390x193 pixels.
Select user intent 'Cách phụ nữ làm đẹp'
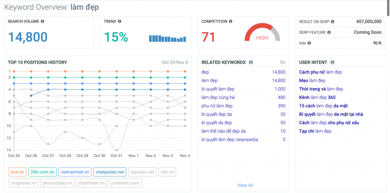click(321, 72)
